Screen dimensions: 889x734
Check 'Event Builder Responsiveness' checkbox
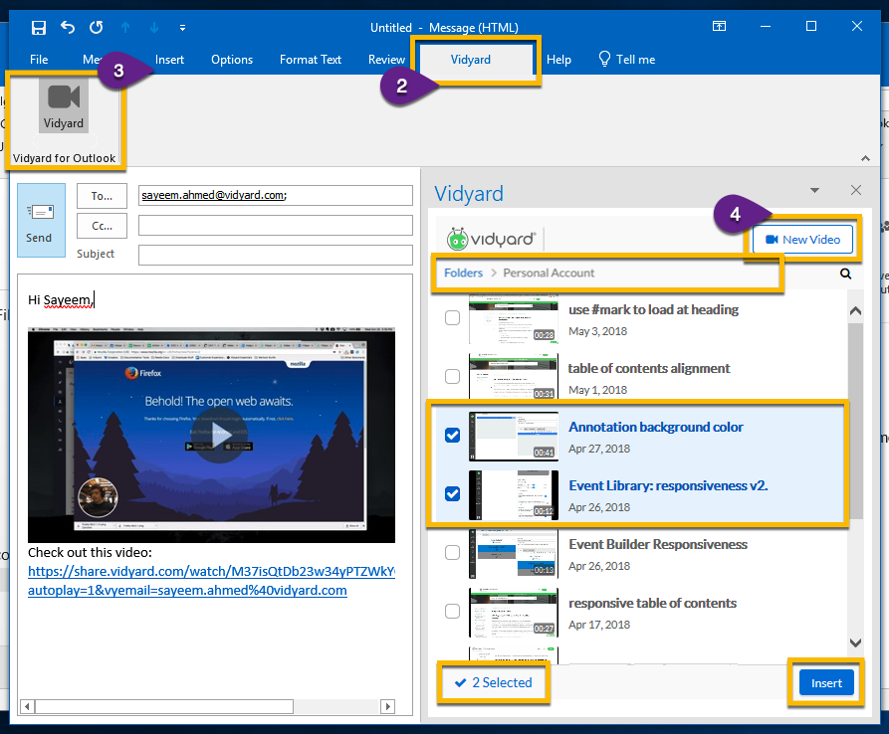click(x=452, y=552)
